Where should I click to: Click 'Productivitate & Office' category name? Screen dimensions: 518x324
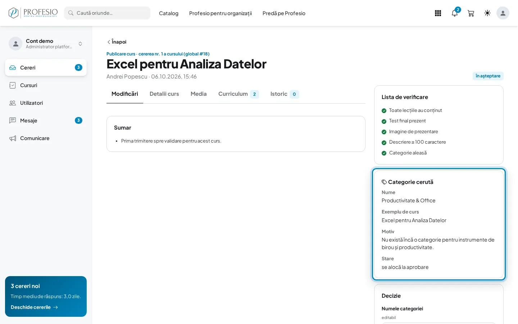(x=408, y=201)
